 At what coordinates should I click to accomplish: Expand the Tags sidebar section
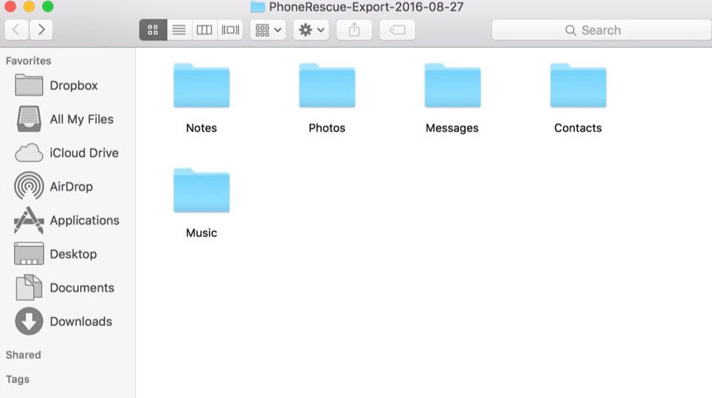point(17,379)
